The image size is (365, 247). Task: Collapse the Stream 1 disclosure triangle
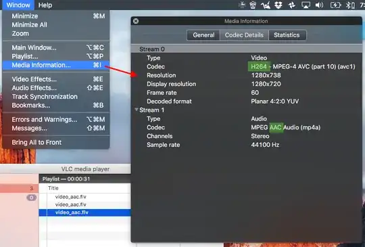[x=137, y=109]
